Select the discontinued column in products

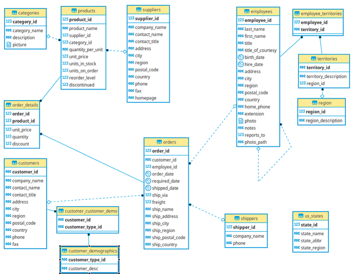78,85
